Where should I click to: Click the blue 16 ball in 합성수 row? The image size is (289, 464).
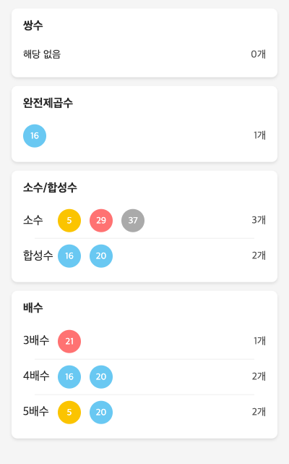(69, 256)
